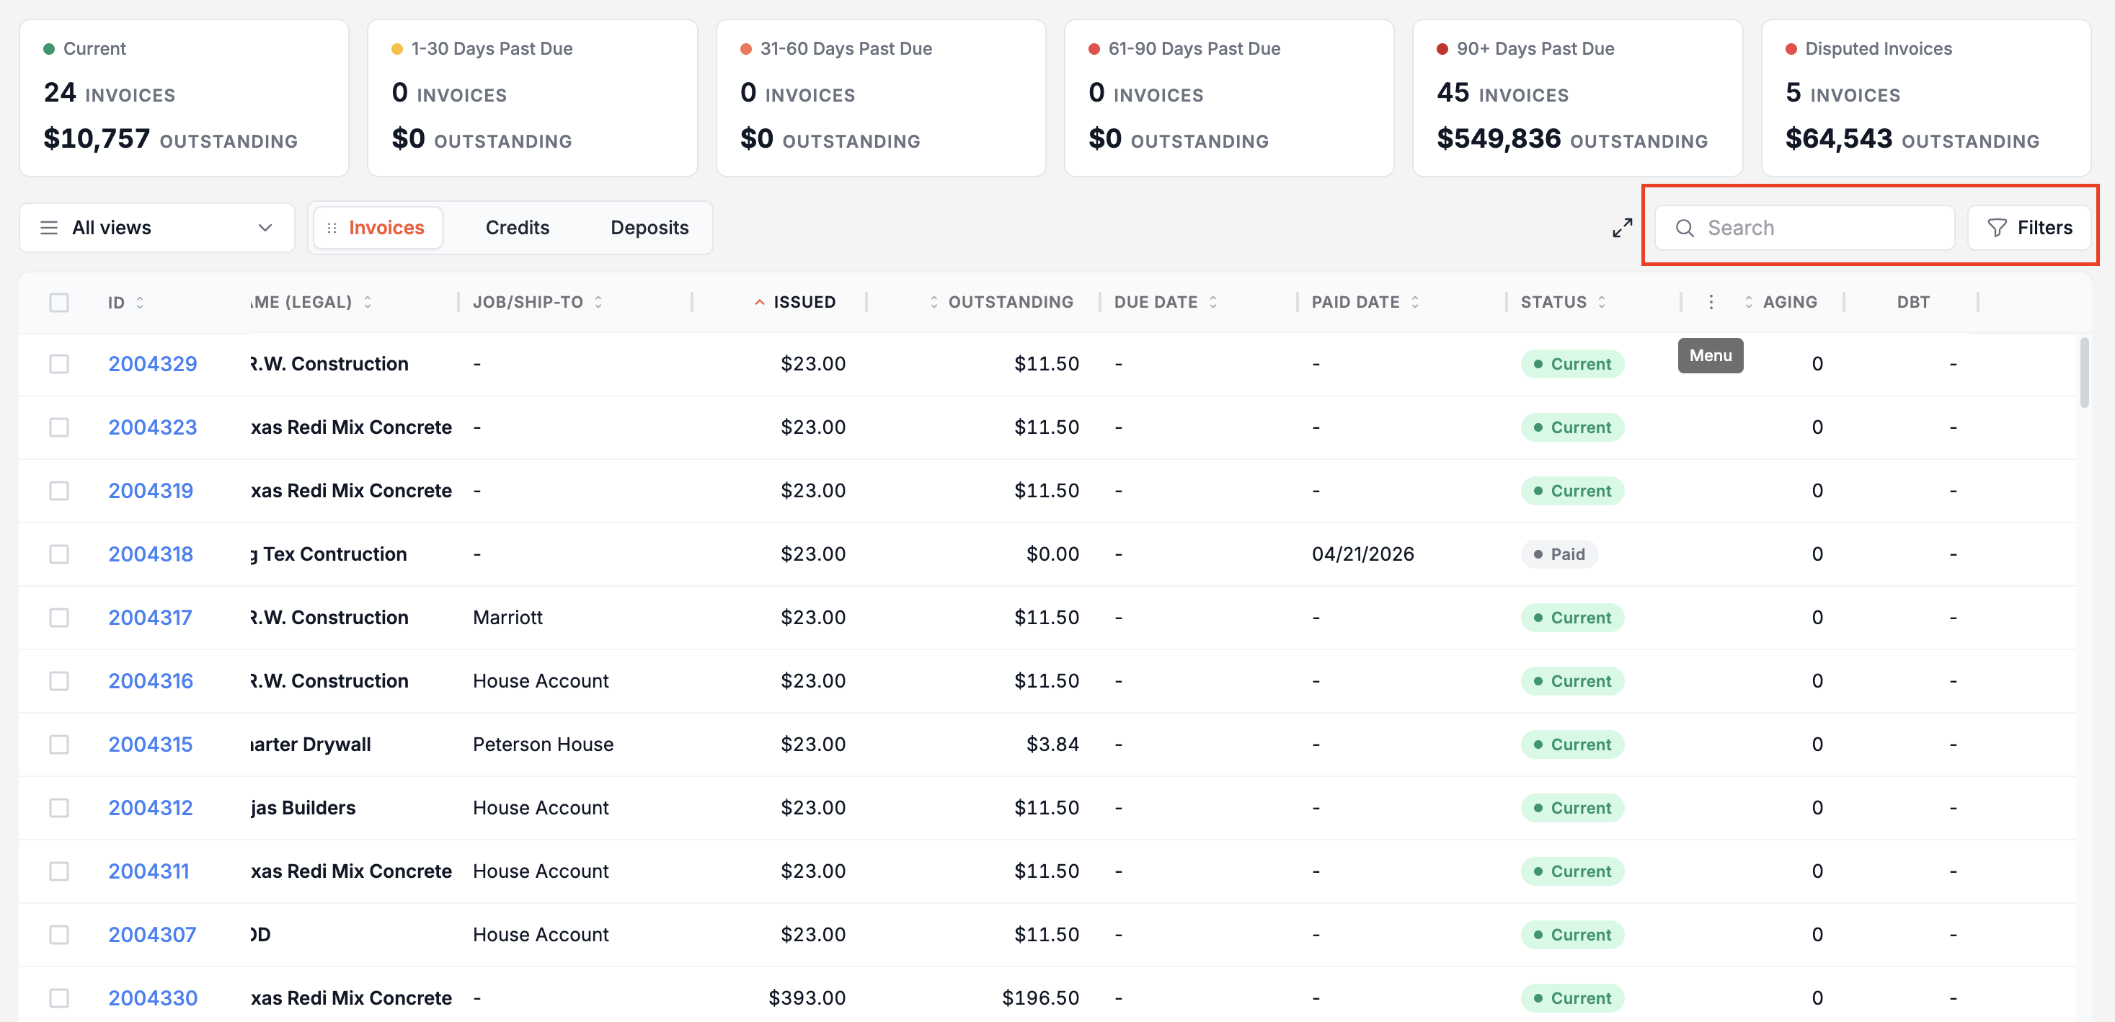Switch to the Credits tab
The image size is (2115, 1022).
coord(518,228)
